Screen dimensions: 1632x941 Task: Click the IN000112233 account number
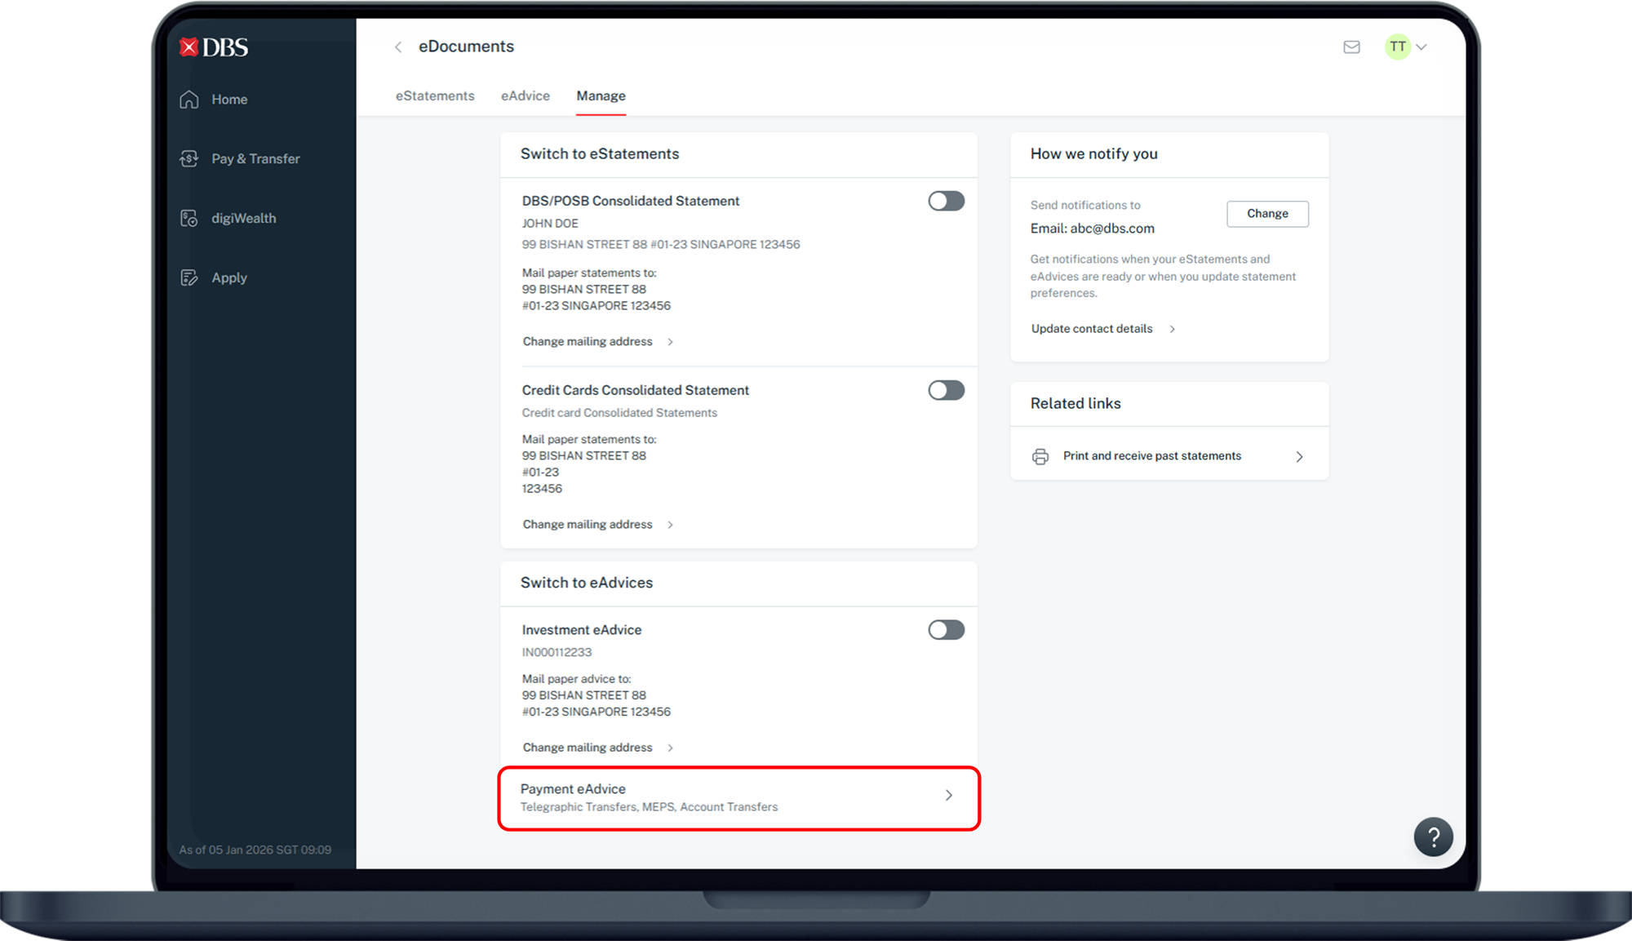pyautogui.click(x=557, y=652)
